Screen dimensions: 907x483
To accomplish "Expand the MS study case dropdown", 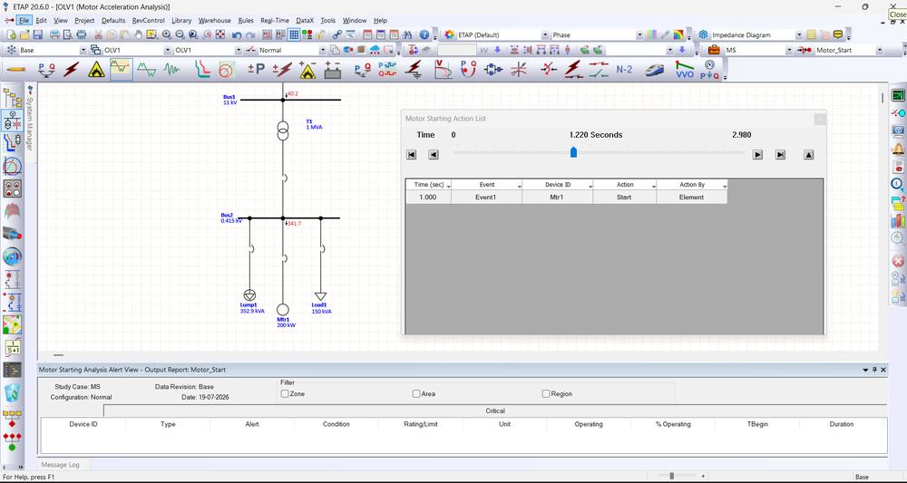I will point(788,50).
